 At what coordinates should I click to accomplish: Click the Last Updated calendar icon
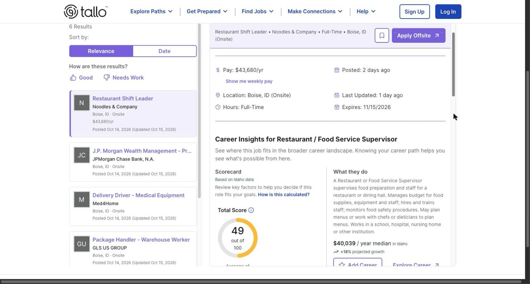[337, 95]
